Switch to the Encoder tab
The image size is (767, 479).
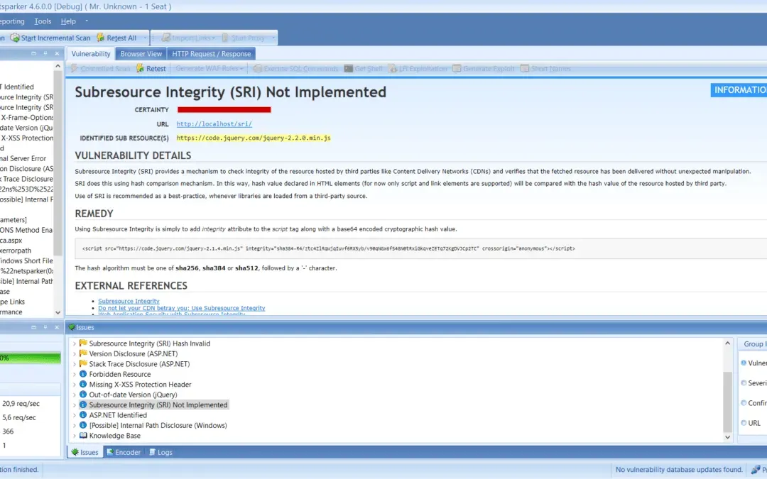pos(124,452)
